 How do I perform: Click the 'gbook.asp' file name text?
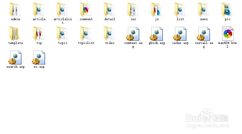tap(157, 43)
